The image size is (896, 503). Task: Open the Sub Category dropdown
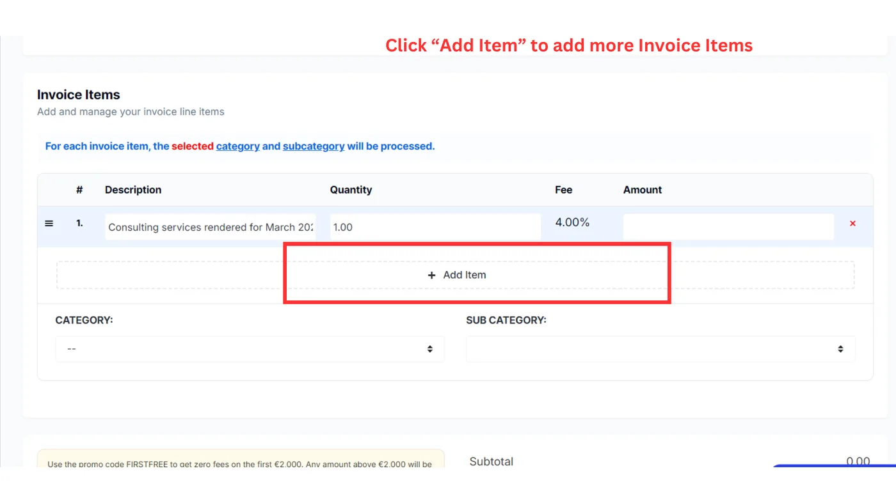(x=660, y=349)
